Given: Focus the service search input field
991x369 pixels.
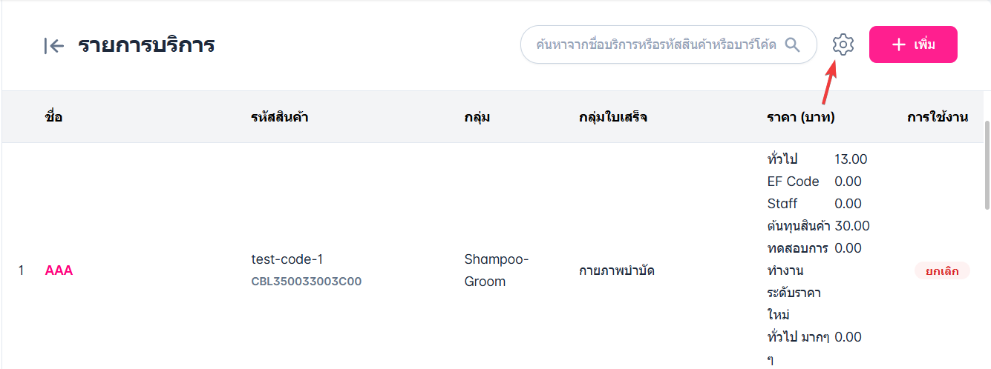Looking at the screenshot, I should click(x=655, y=45).
